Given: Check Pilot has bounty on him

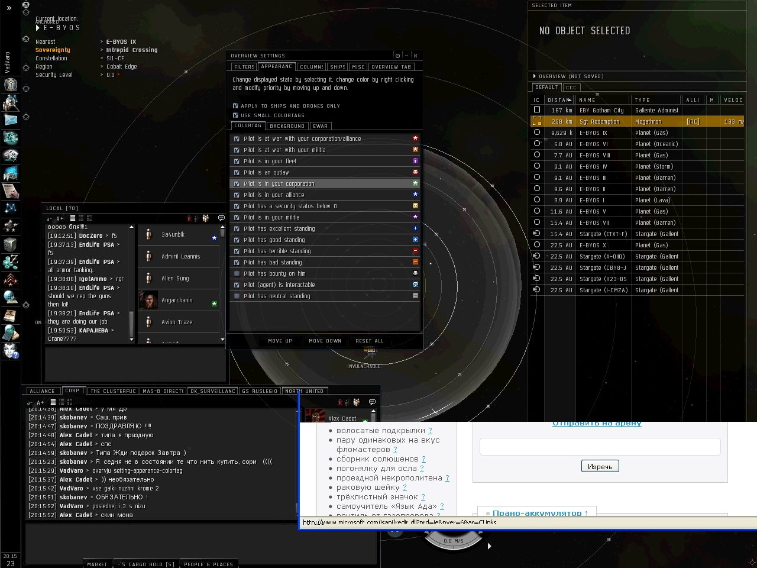Looking at the screenshot, I should click(237, 273).
